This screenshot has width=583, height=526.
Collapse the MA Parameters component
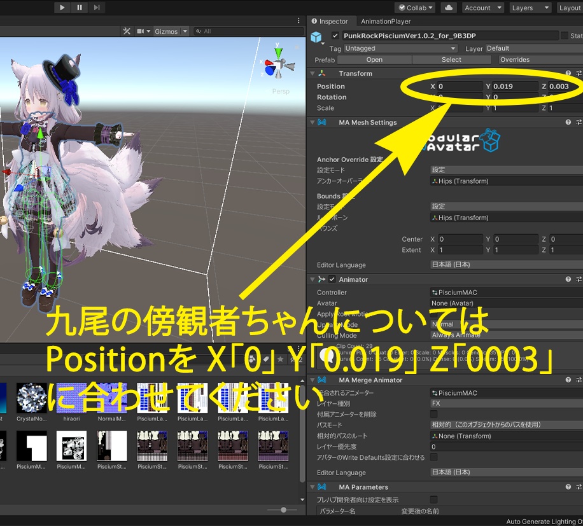click(x=313, y=487)
